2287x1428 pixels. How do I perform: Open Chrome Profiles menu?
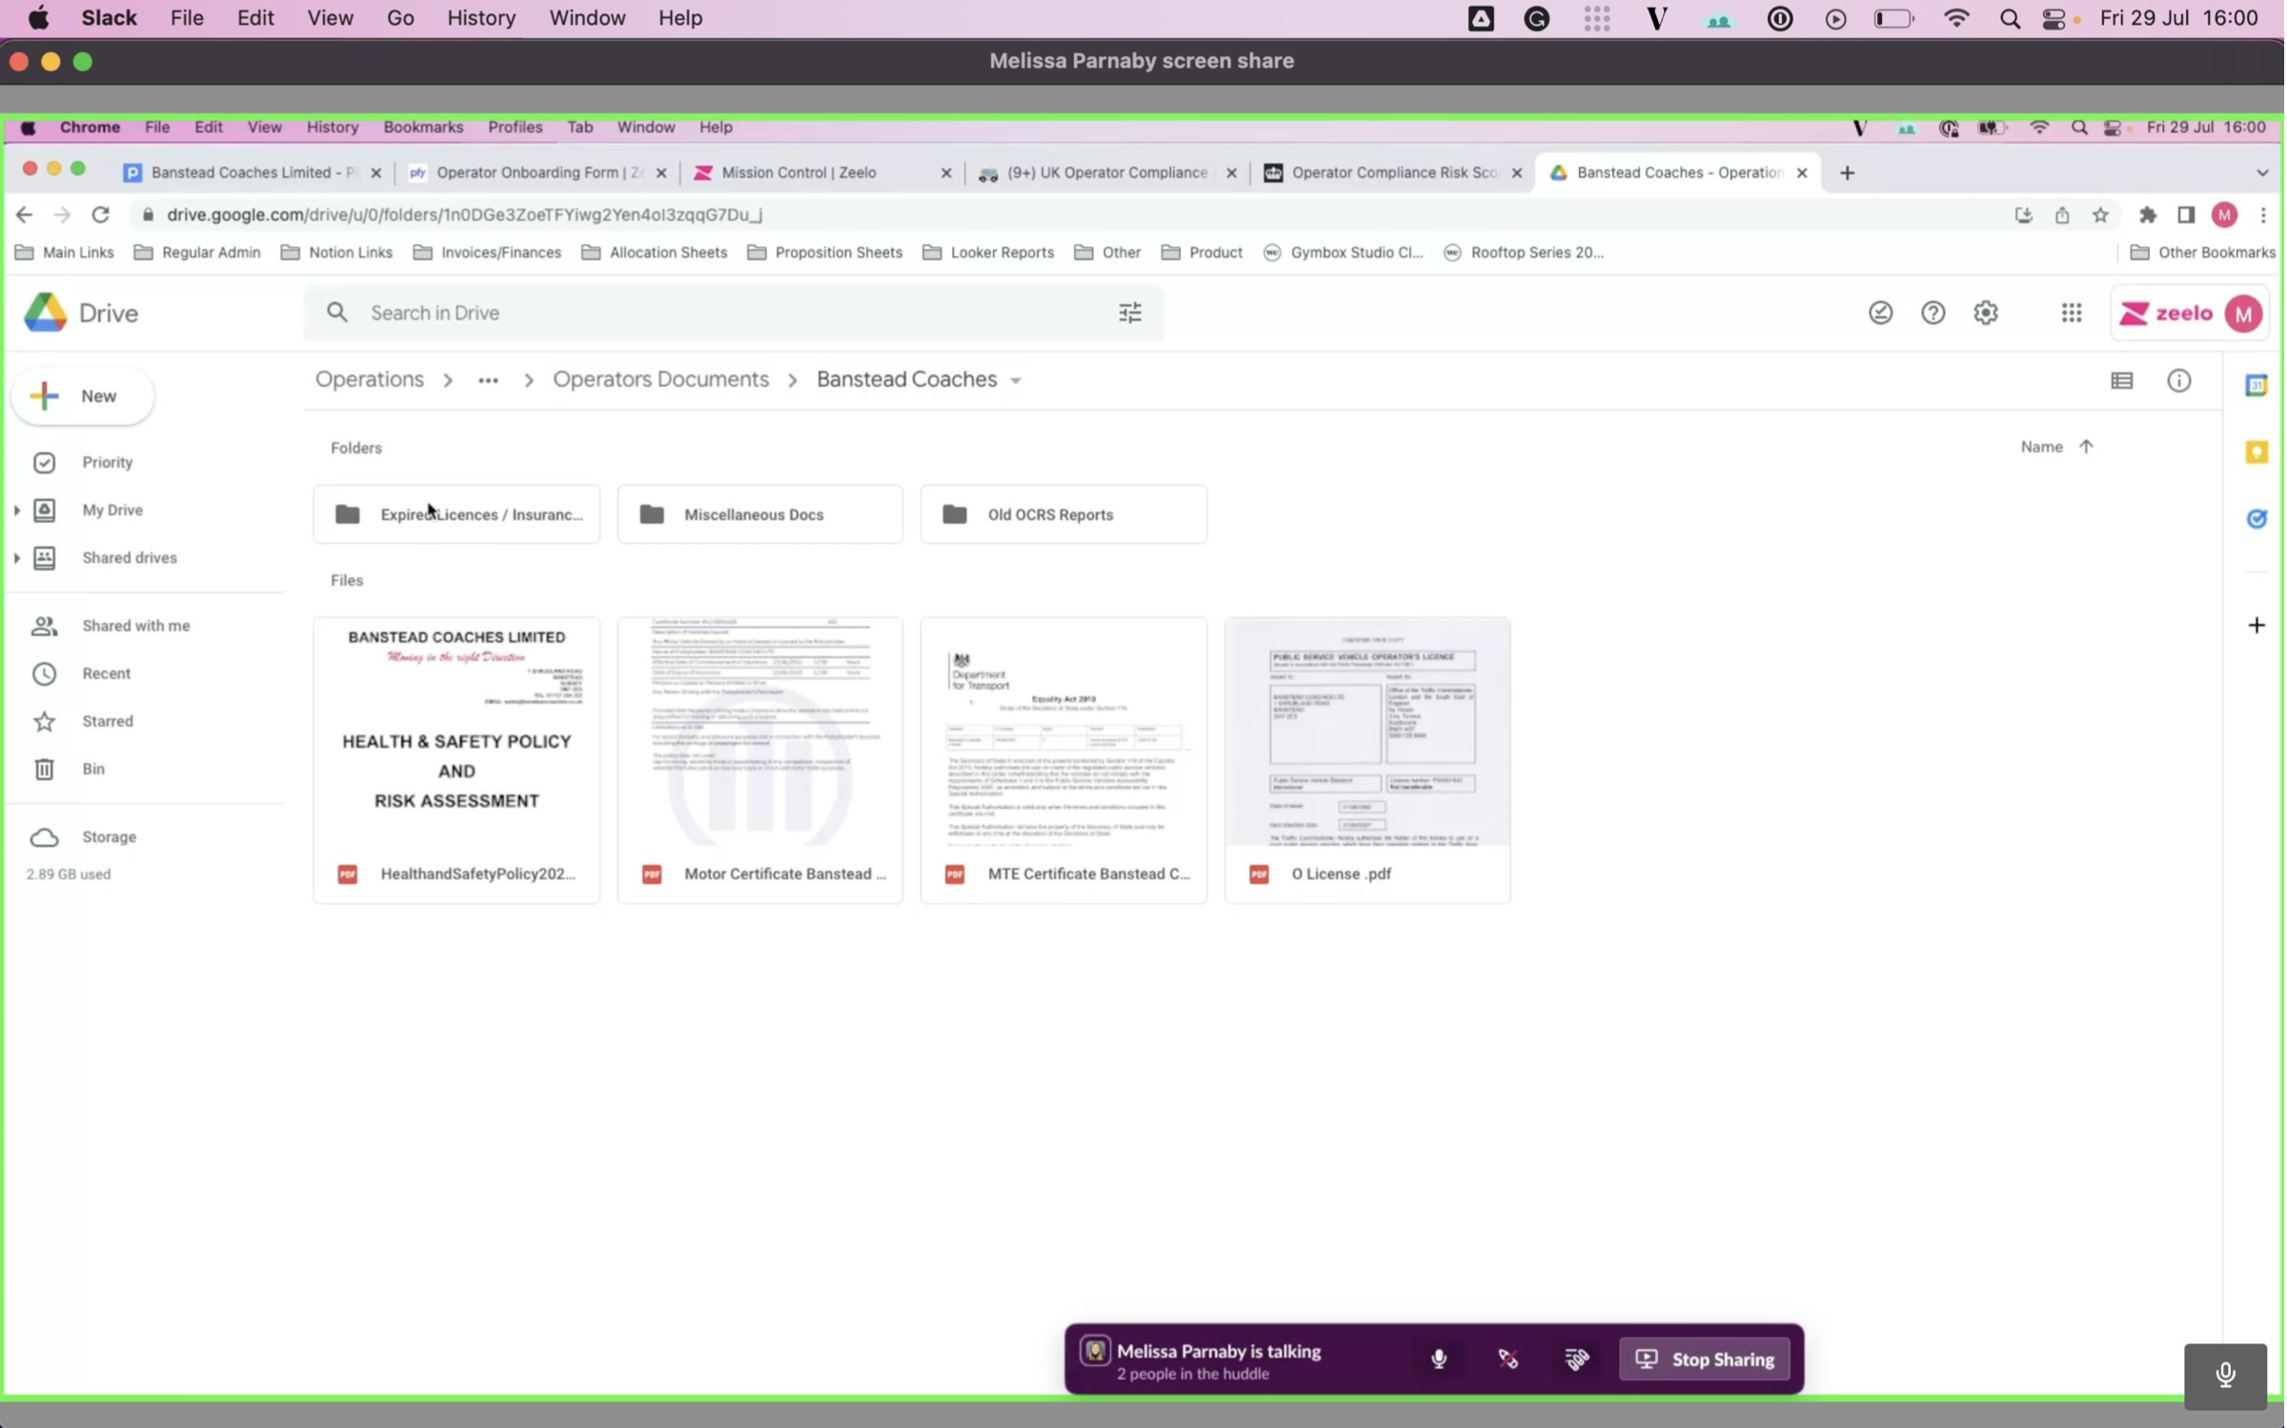pyautogui.click(x=516, y=127)
